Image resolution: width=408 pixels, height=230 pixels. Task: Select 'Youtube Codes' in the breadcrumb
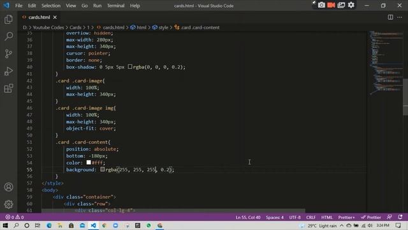48,27
